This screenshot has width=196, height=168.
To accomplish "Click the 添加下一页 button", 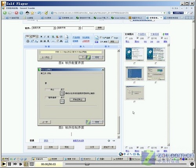I will 109,147.
